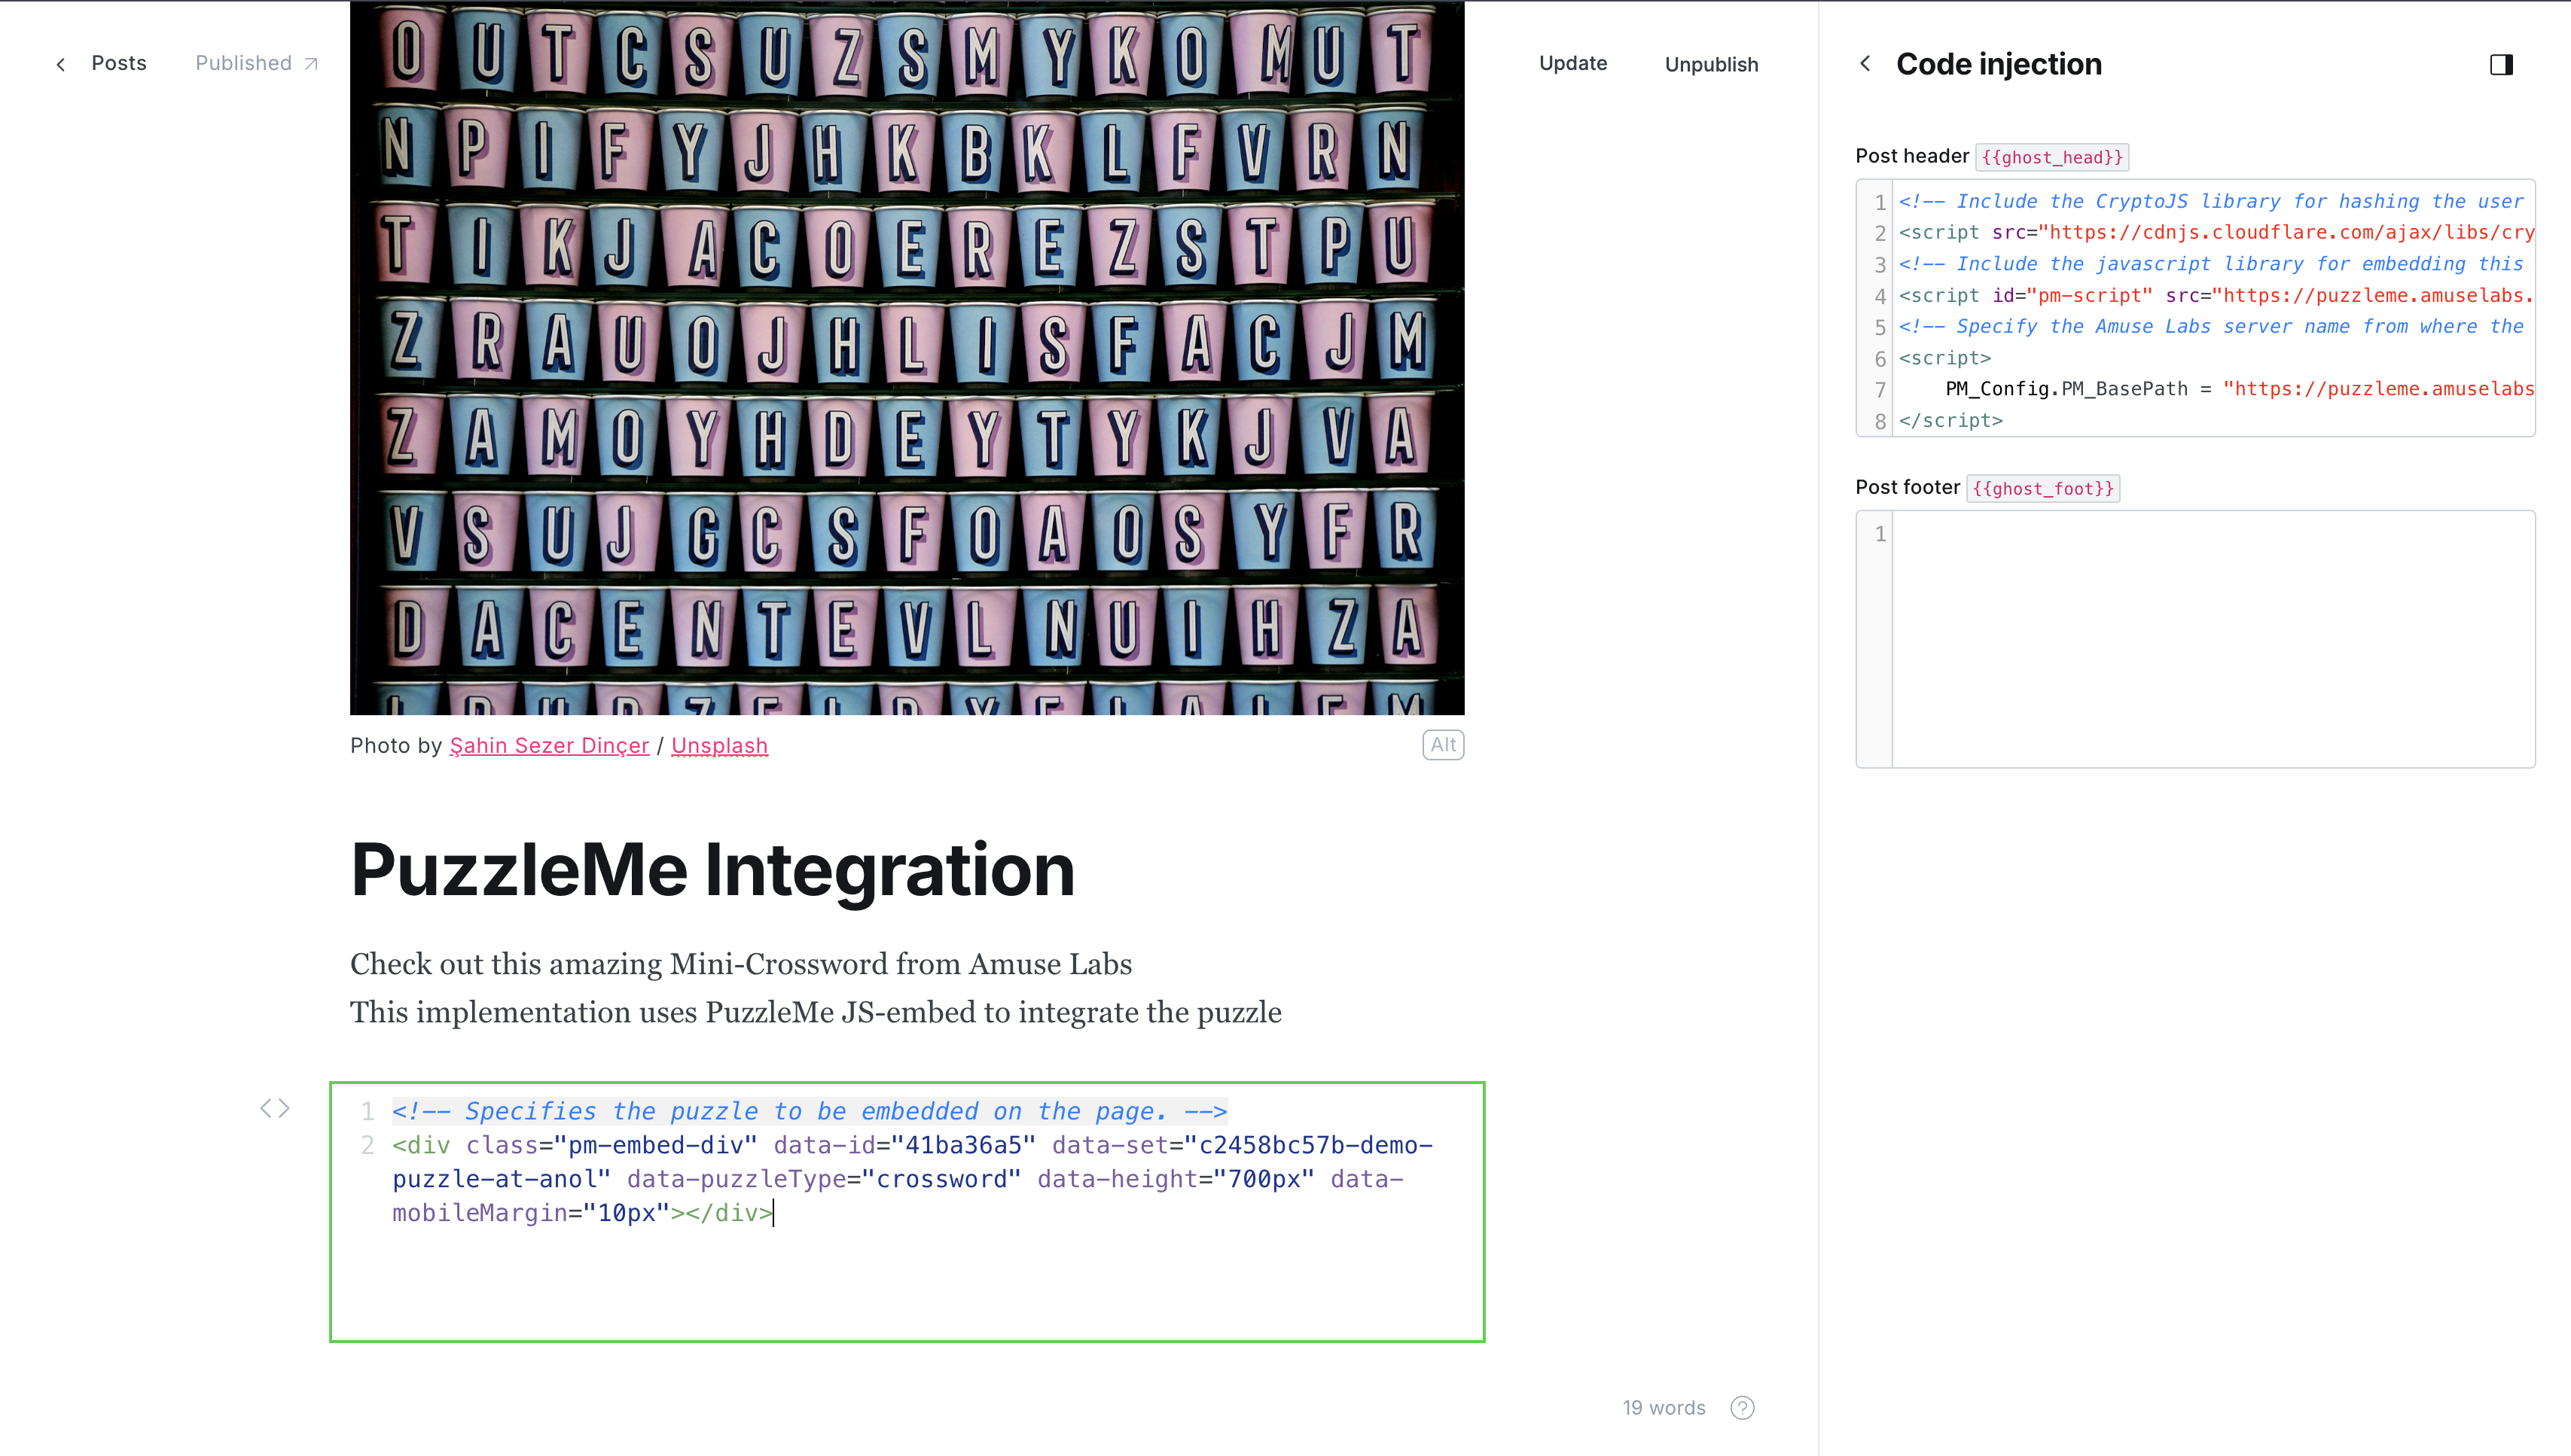2571x1456 pixels.
Task: Click the Unpublish button
Action: (1711, 64)
